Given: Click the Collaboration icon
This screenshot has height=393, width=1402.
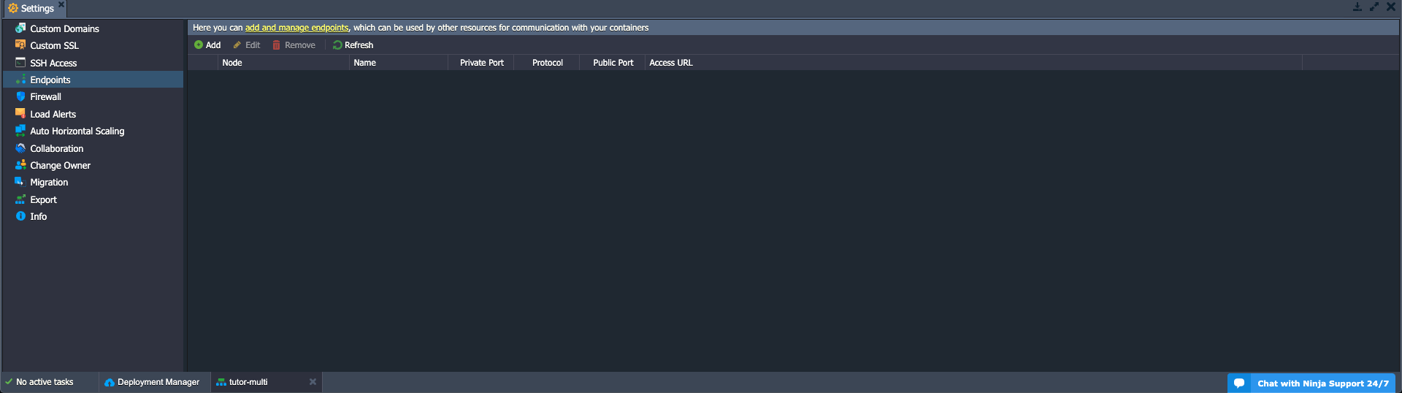Looking at the screenshot, I should [x=20, y=148].
